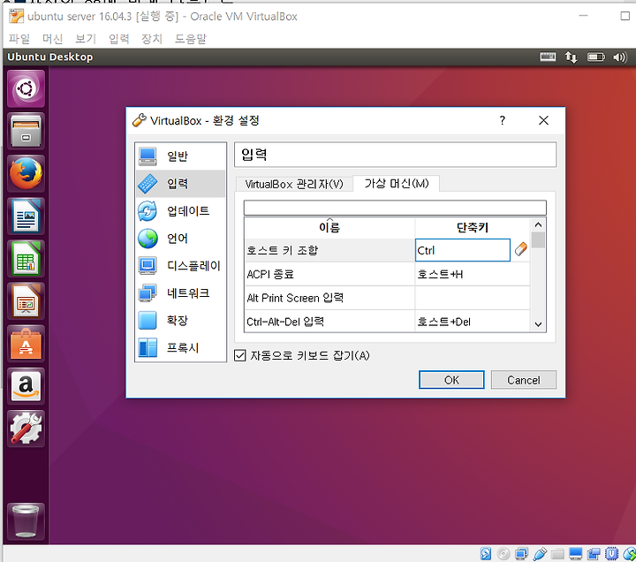Open the 도움말 menu
Screen dimensions: 636x562
[x=190, y=39]
